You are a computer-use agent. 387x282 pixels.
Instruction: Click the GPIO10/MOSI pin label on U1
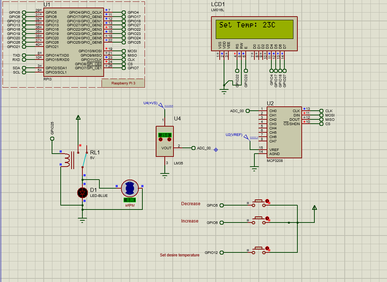pos(90,51)
